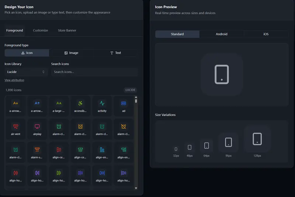Click the large tablet icon preview
The width and height of the screenshot is (295, 197).
click(222, 74)
